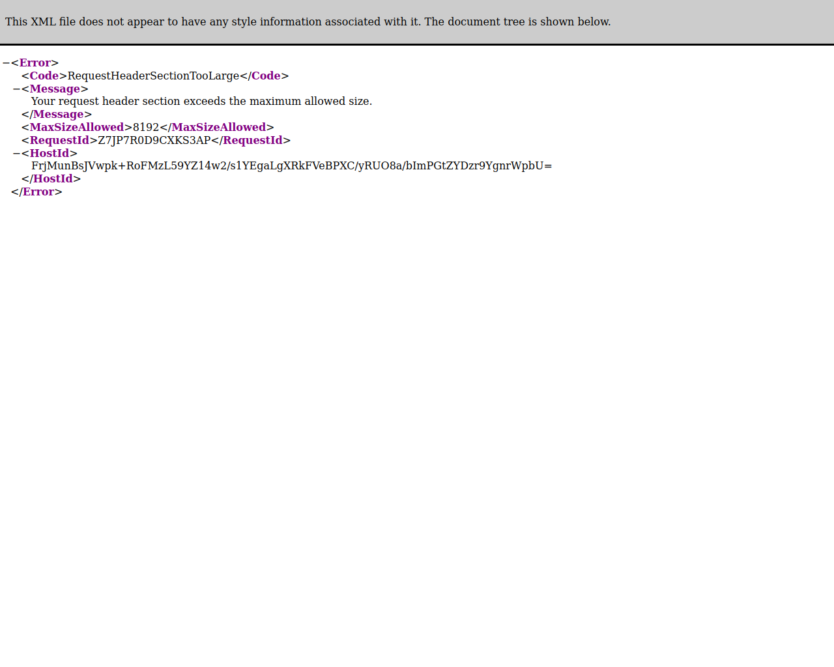Click the 'Your request header section exceeds' message

pyautogui.click(x=201, y=102)
